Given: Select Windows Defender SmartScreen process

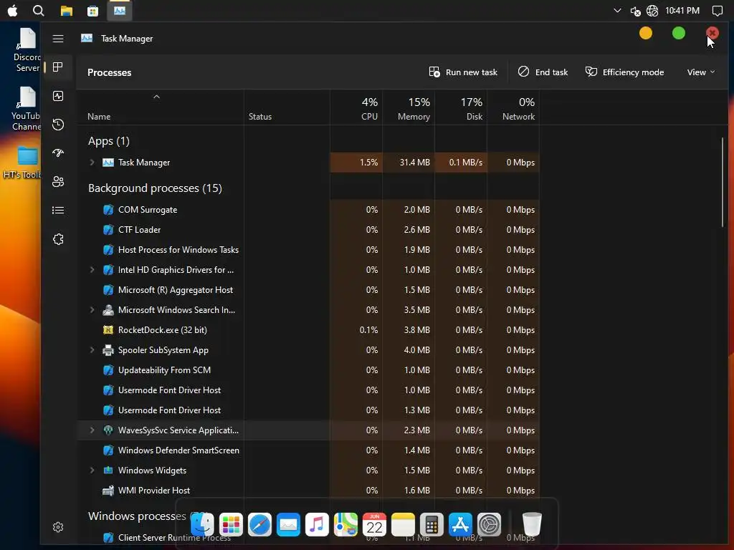Looking at the screenshot, I should [308, 450].
